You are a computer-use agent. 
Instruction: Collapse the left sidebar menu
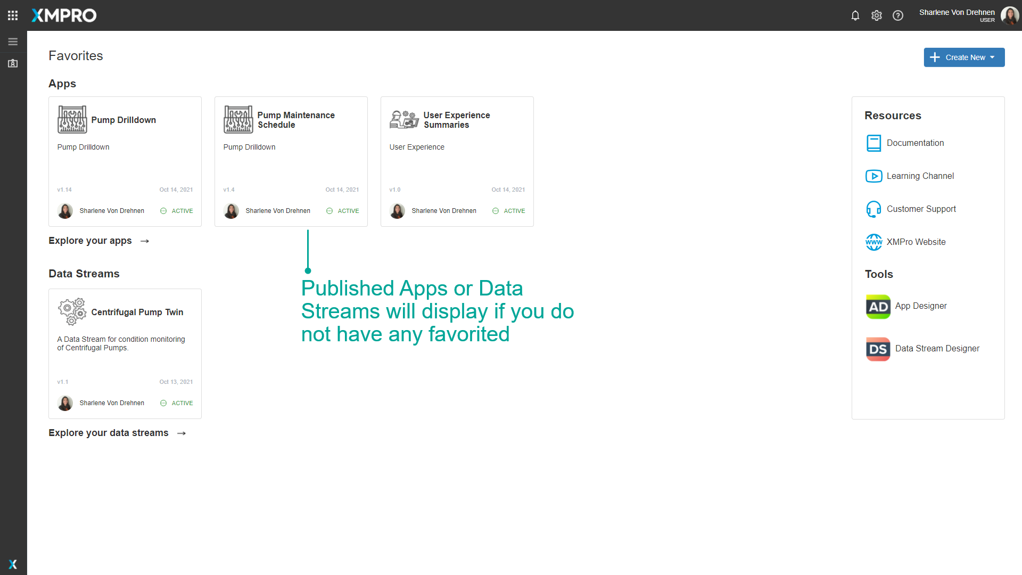coord(13,41)
